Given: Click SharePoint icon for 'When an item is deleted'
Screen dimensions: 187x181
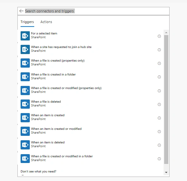Looking at the screenshot, I should [25, 145].
